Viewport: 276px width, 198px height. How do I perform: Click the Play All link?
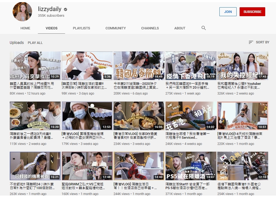[x=35, y=43]
